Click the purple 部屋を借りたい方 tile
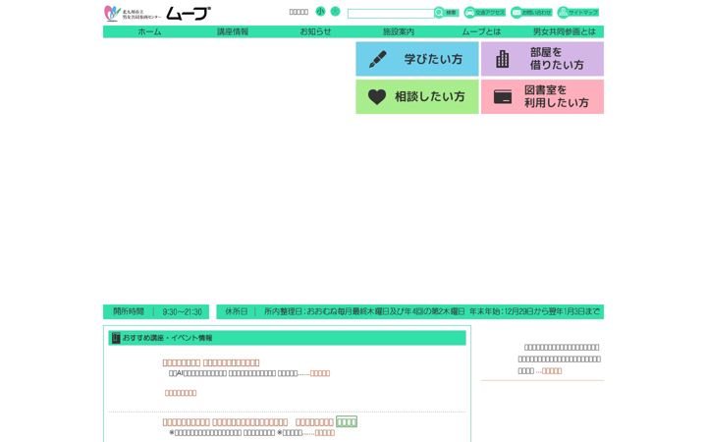This screenshot has height=442, width=707. tap(542, 59)
